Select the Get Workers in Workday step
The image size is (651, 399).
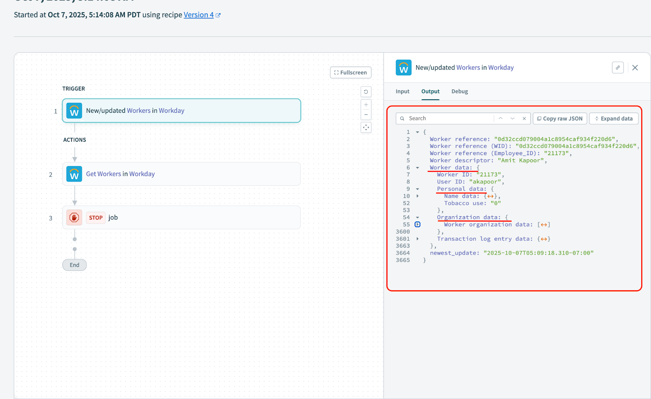click(181, 174)
